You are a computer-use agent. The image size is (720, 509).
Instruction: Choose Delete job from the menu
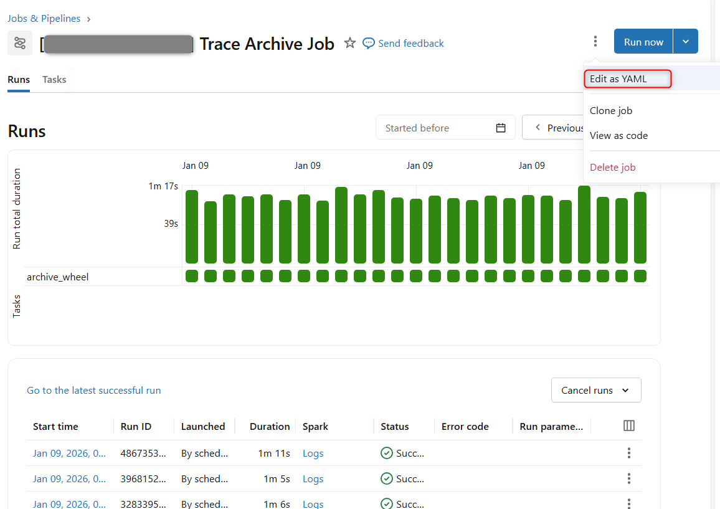click(612, 167)
